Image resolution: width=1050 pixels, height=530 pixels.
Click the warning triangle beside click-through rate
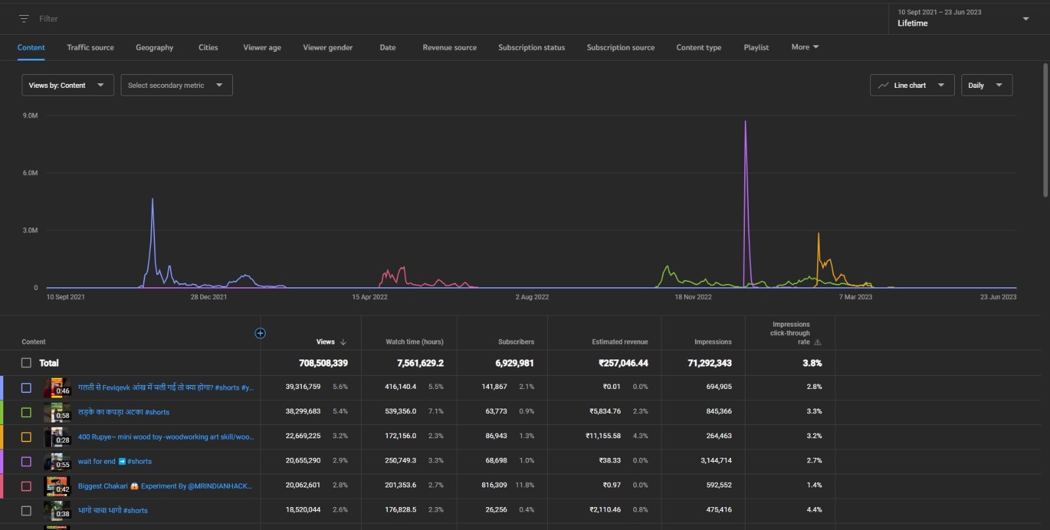click(818, 342)
